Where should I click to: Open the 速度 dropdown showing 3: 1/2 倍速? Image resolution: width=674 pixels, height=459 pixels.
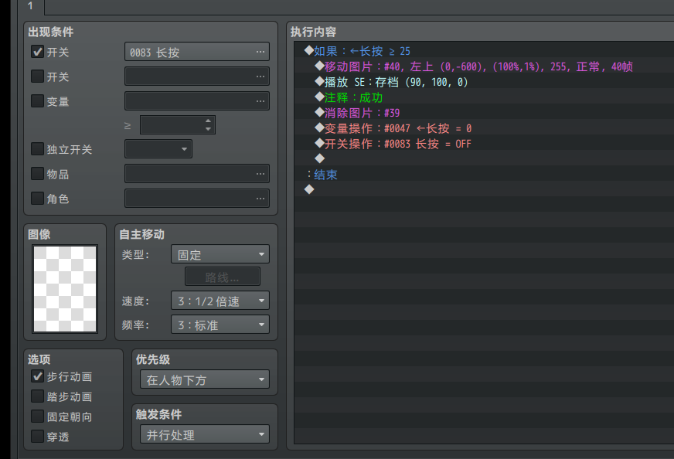220,301
